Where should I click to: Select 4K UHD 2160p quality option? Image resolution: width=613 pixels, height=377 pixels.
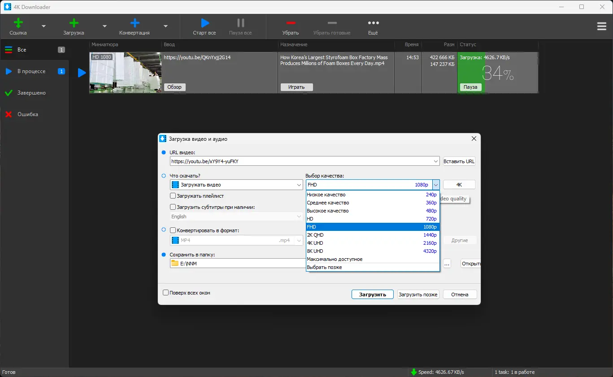click(x=372, y=243)
